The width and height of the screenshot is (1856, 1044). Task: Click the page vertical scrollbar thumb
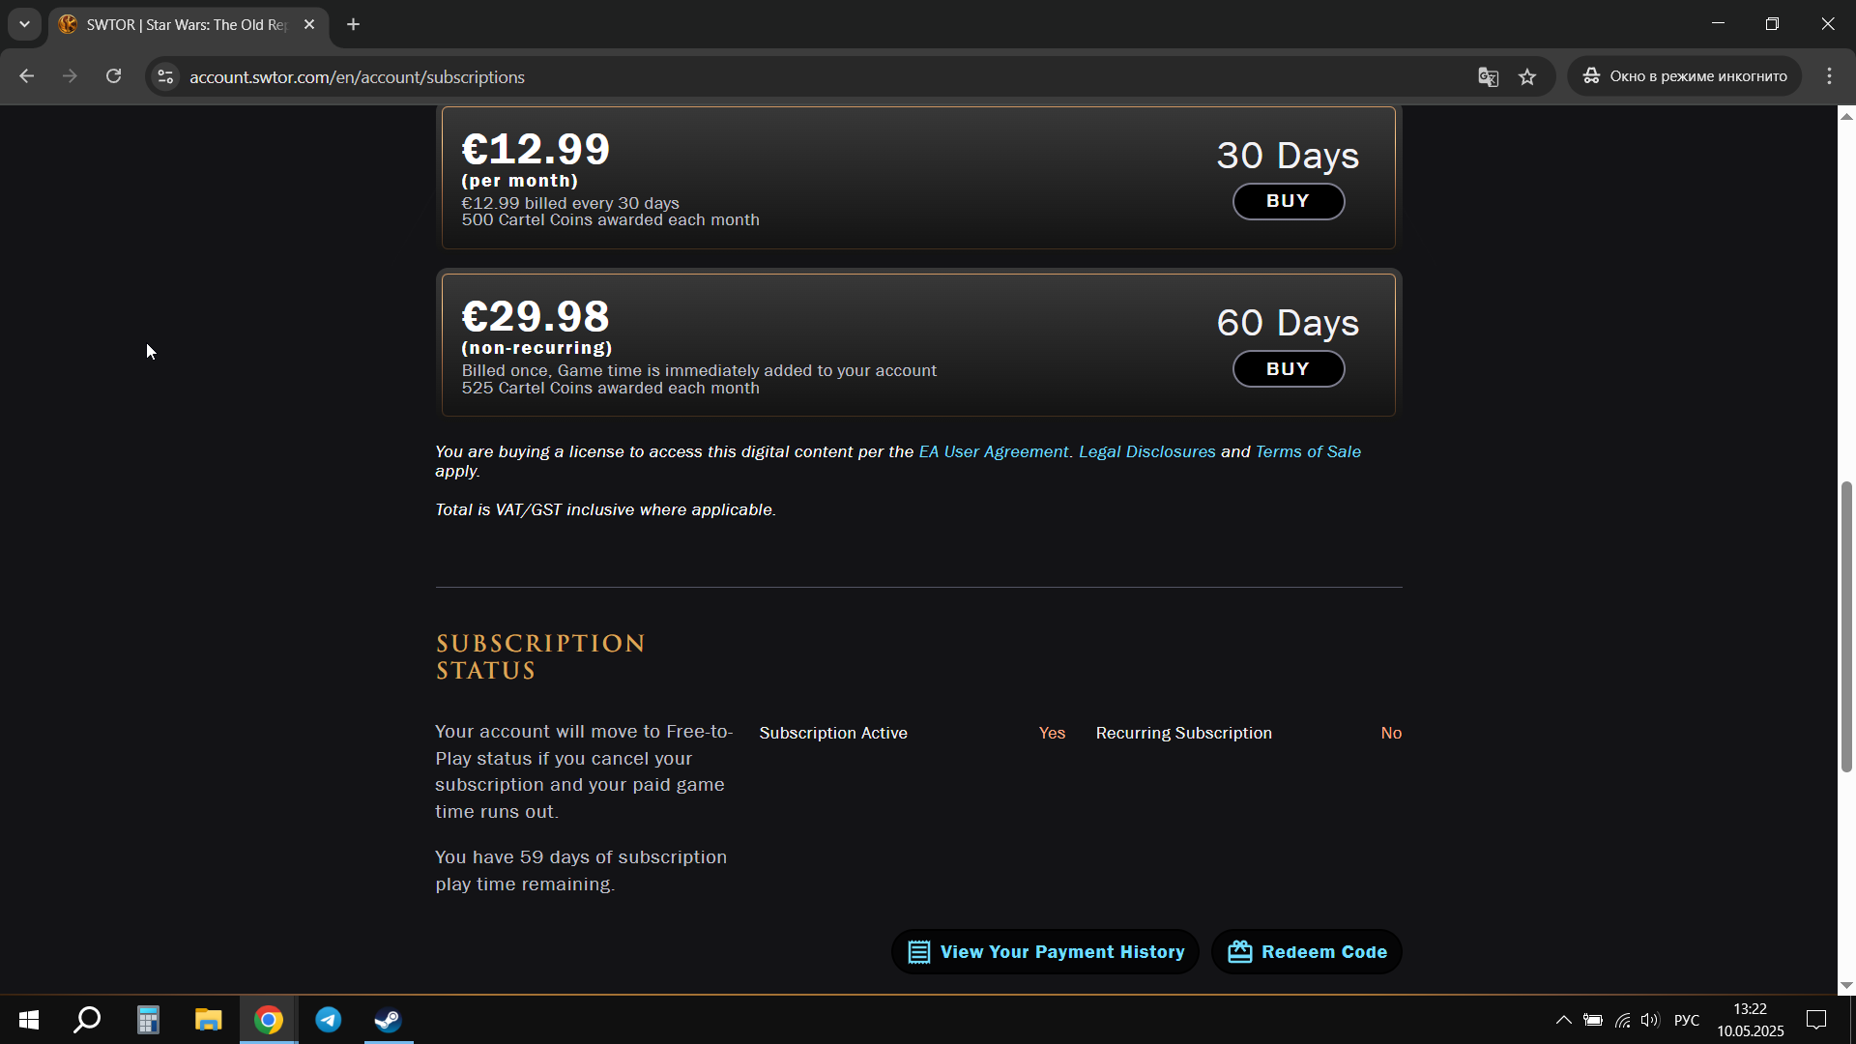pyautogui.click(x=1846, y=626)
